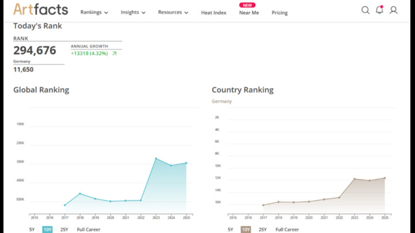Select Full Career on Country Ranking chart
The height and width of the screenshot is (233, 415).
[x=287, y=230]
